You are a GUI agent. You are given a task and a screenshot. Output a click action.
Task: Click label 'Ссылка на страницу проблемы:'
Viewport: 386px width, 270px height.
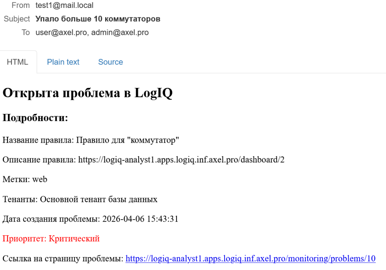pyautogui.click(x=63, y=259)
